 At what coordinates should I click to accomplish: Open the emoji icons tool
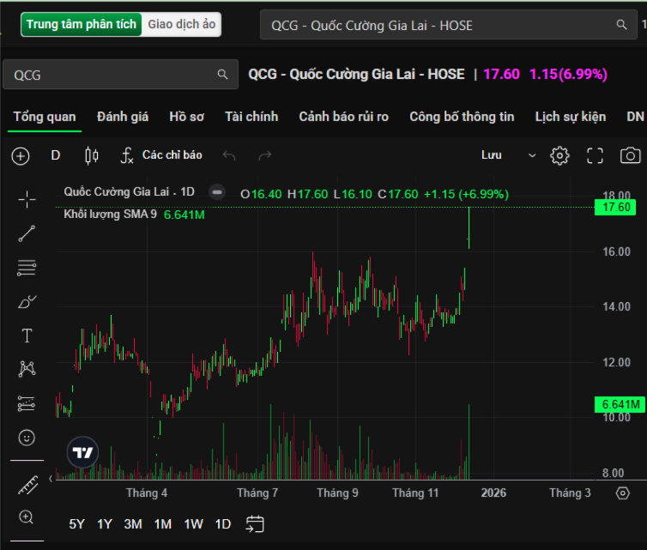pos(27,438)
